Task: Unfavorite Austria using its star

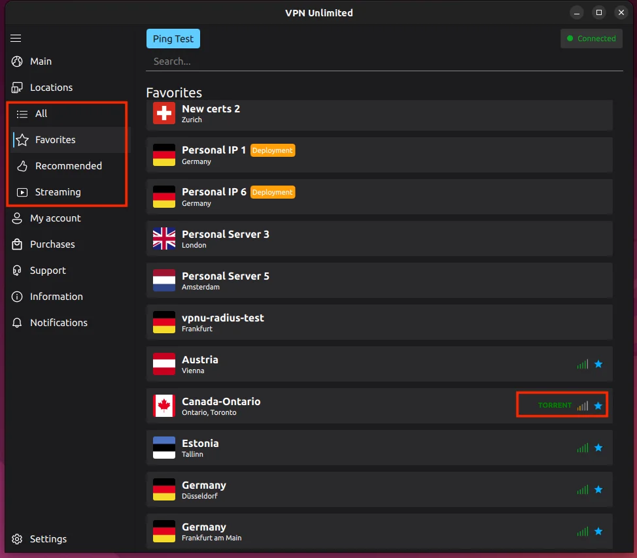Action: (598, 364)
